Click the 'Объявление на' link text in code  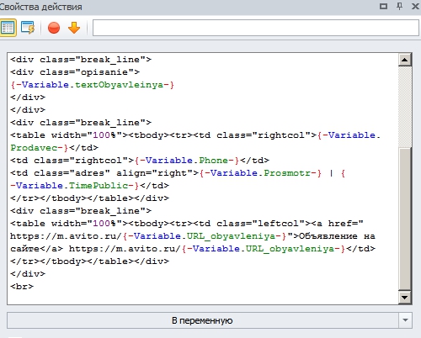pos(337,236)
